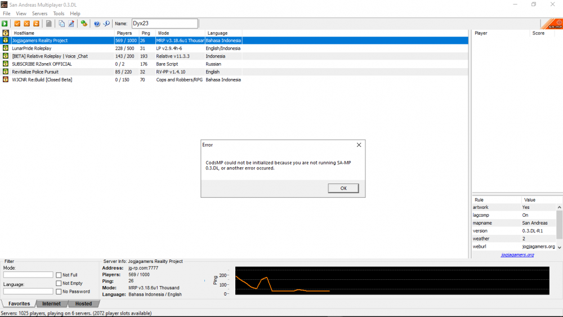Click the Mode filter input field
The height and width of the screenshot is (317, 563).
[x=28, y=275]
